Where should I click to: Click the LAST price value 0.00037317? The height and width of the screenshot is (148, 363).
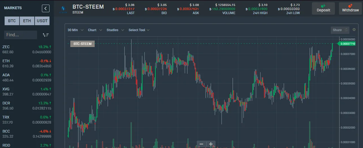(x=125, y=9)
